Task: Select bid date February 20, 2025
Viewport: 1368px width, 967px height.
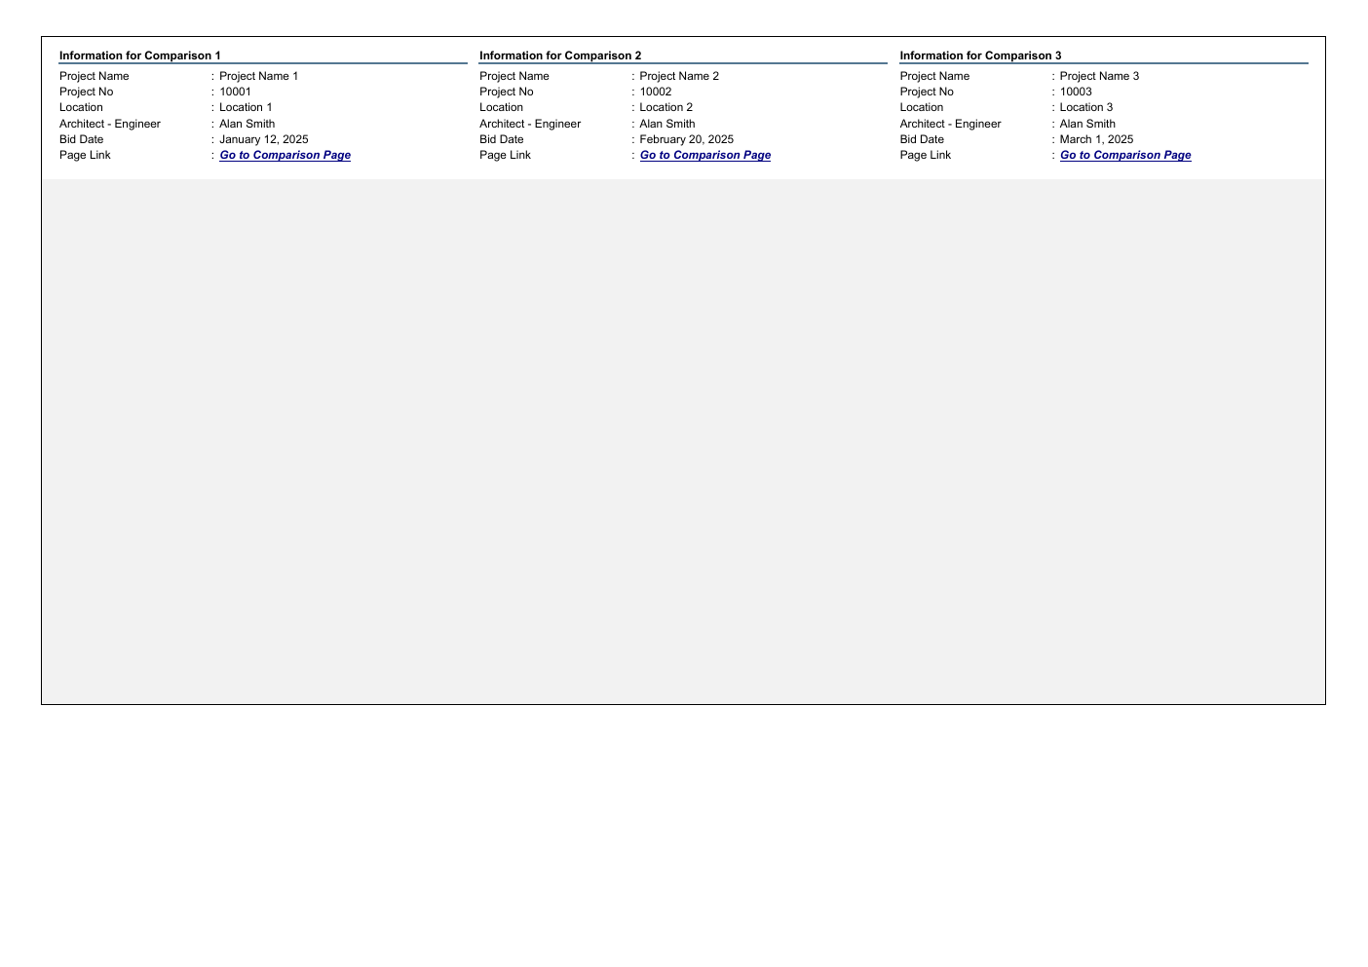Action: (687, 140)
